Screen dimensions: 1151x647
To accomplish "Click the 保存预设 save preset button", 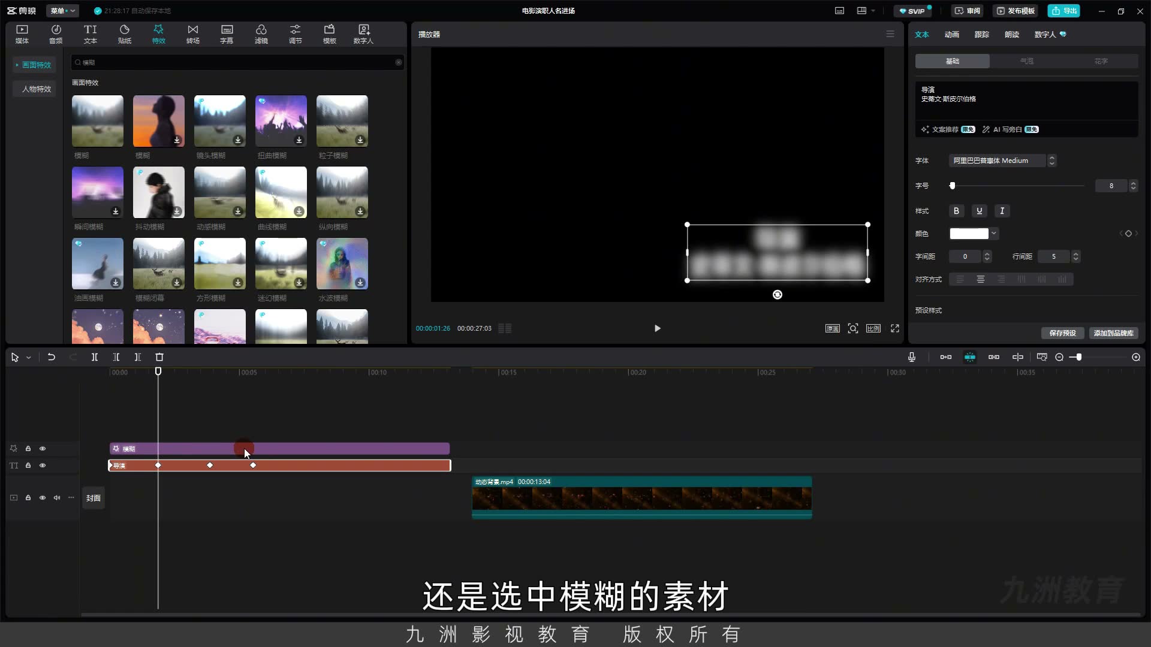I will [1063, 333].
